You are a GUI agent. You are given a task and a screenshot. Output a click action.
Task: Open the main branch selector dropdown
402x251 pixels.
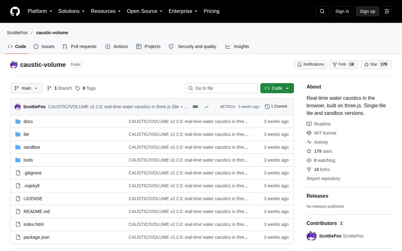tap(26, 88)
